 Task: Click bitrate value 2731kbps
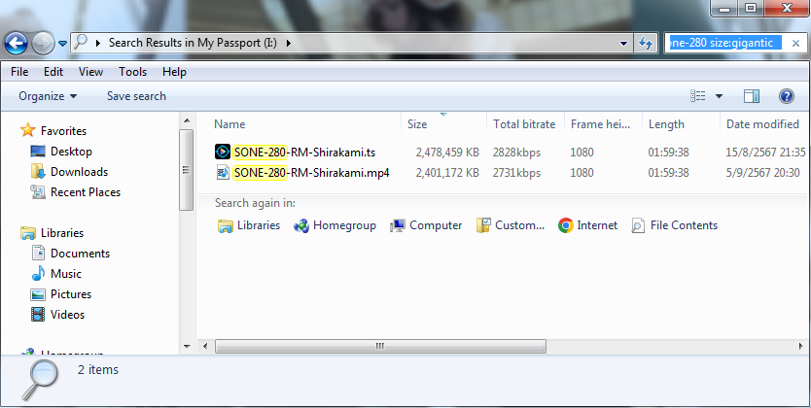tap(516, 173)
